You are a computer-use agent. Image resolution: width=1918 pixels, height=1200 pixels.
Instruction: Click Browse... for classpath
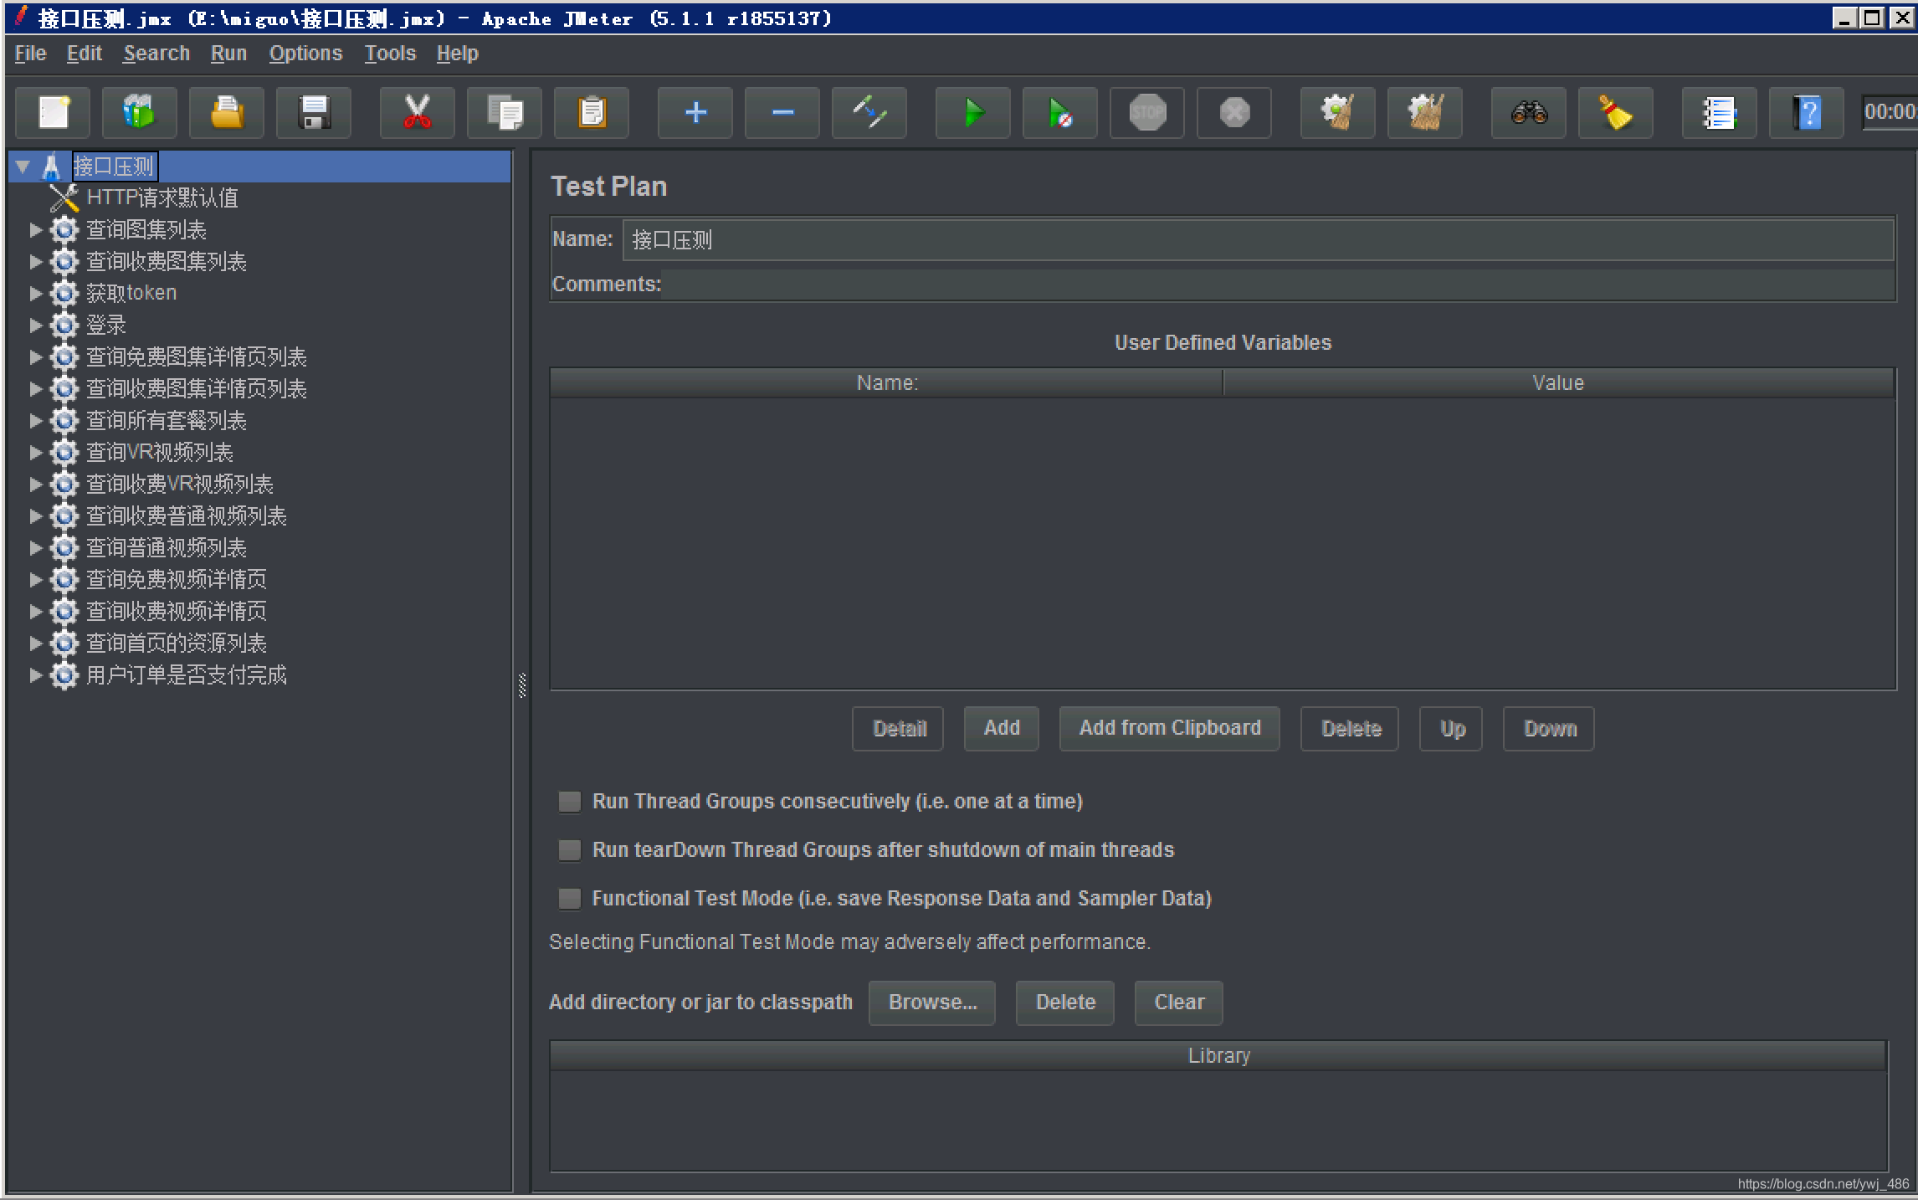(932, 1003)
